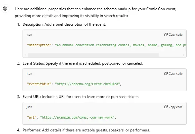Click the bold Performer heading

32,130
